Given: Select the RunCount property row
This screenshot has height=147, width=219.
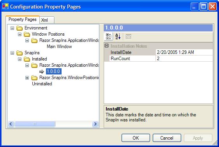Looking at the screenshot, I should click(158, 59).
